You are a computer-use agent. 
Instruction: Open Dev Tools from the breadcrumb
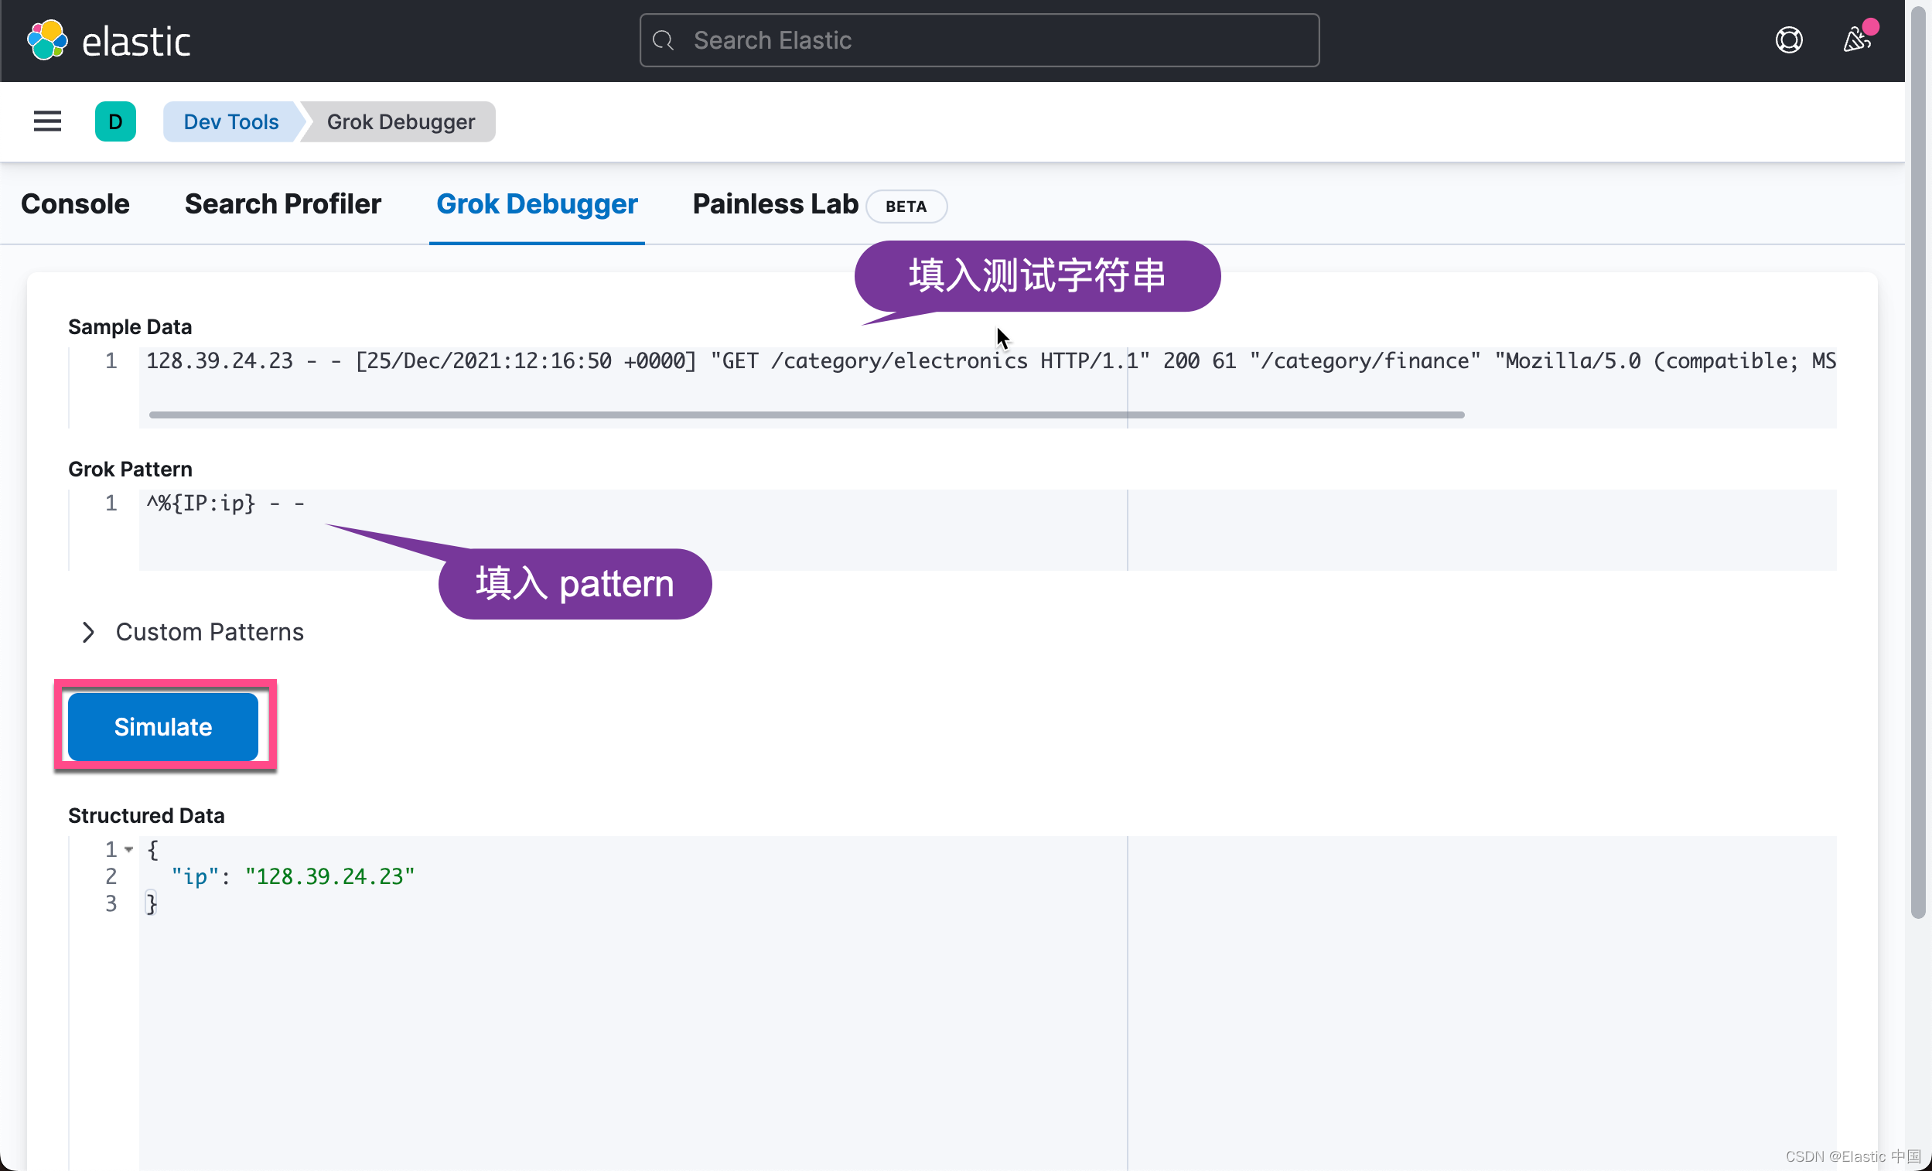tap(230, 121)
